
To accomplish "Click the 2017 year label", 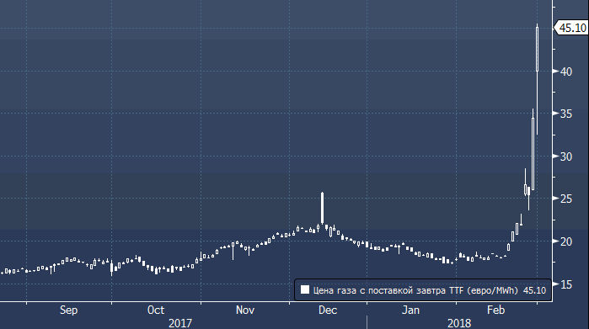I will [180, 323].
